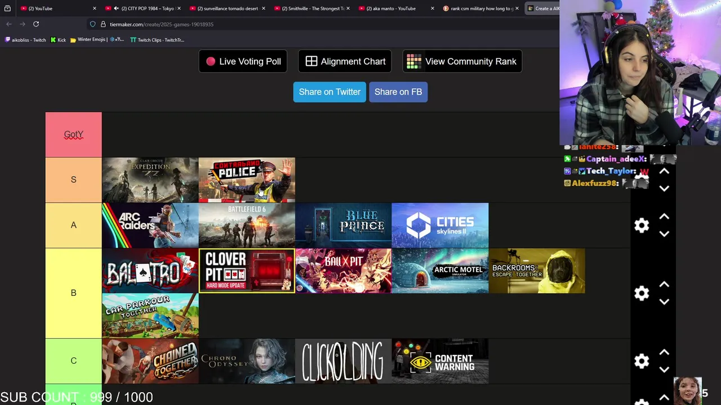Image resolution: width=721 pixels, height=405 pixels.
Task: Select Blue Prince game tile
Action: click(343, 225)
